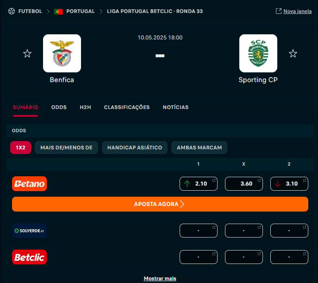Switch to the SUMÁRIO tab
This screenshot has height=283, width=318.
pyautogui.click(x=25, y=107)
